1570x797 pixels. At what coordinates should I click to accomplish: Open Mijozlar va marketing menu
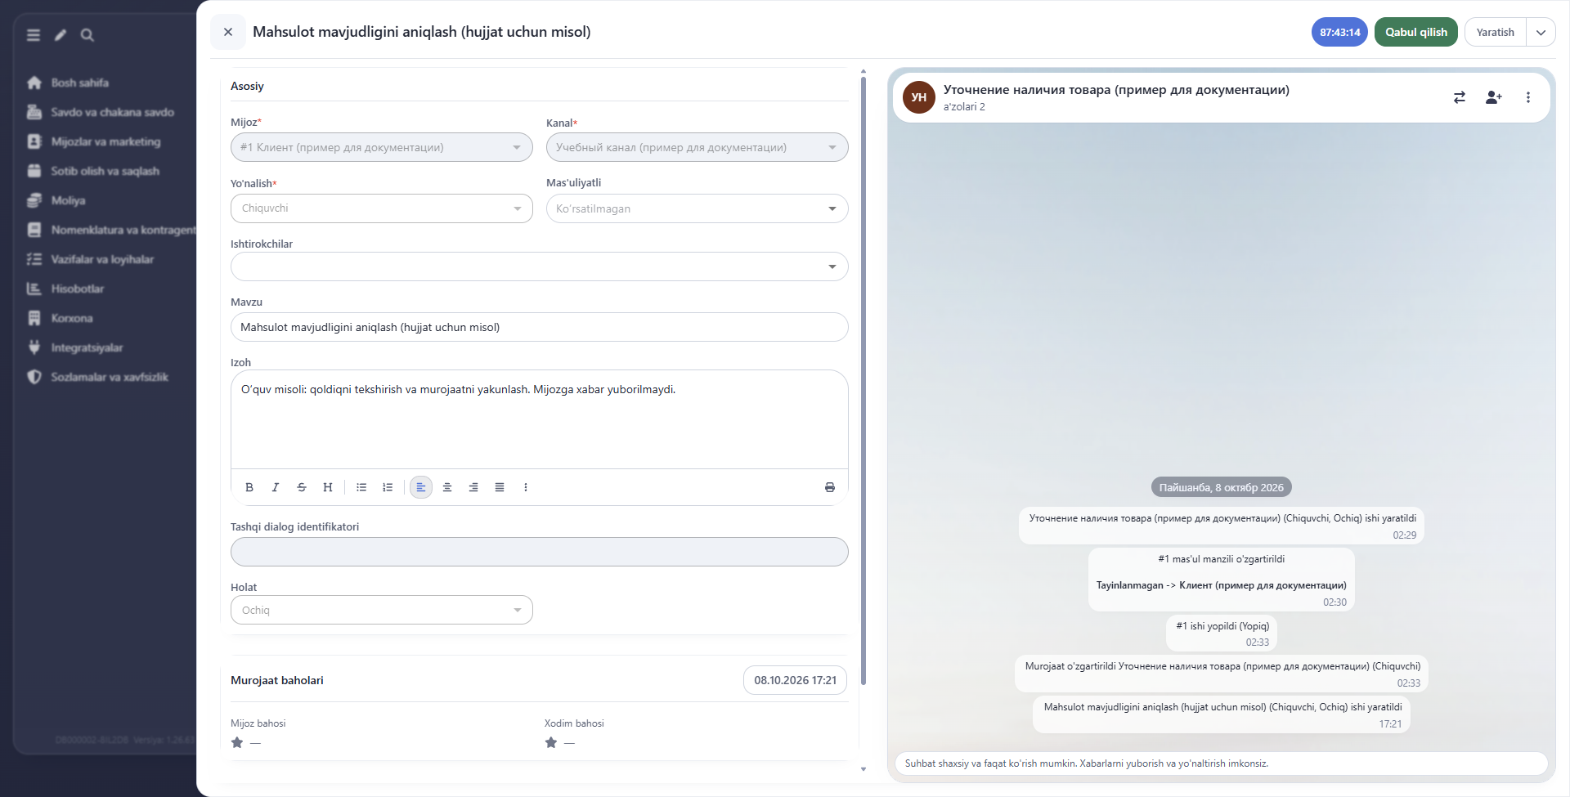point(105,141)
